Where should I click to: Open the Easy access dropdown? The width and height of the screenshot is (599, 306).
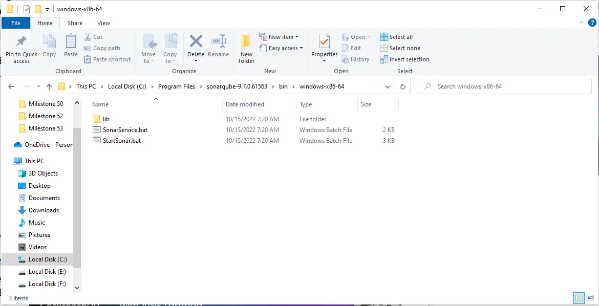pyautogui.click(x=281, y=48)
